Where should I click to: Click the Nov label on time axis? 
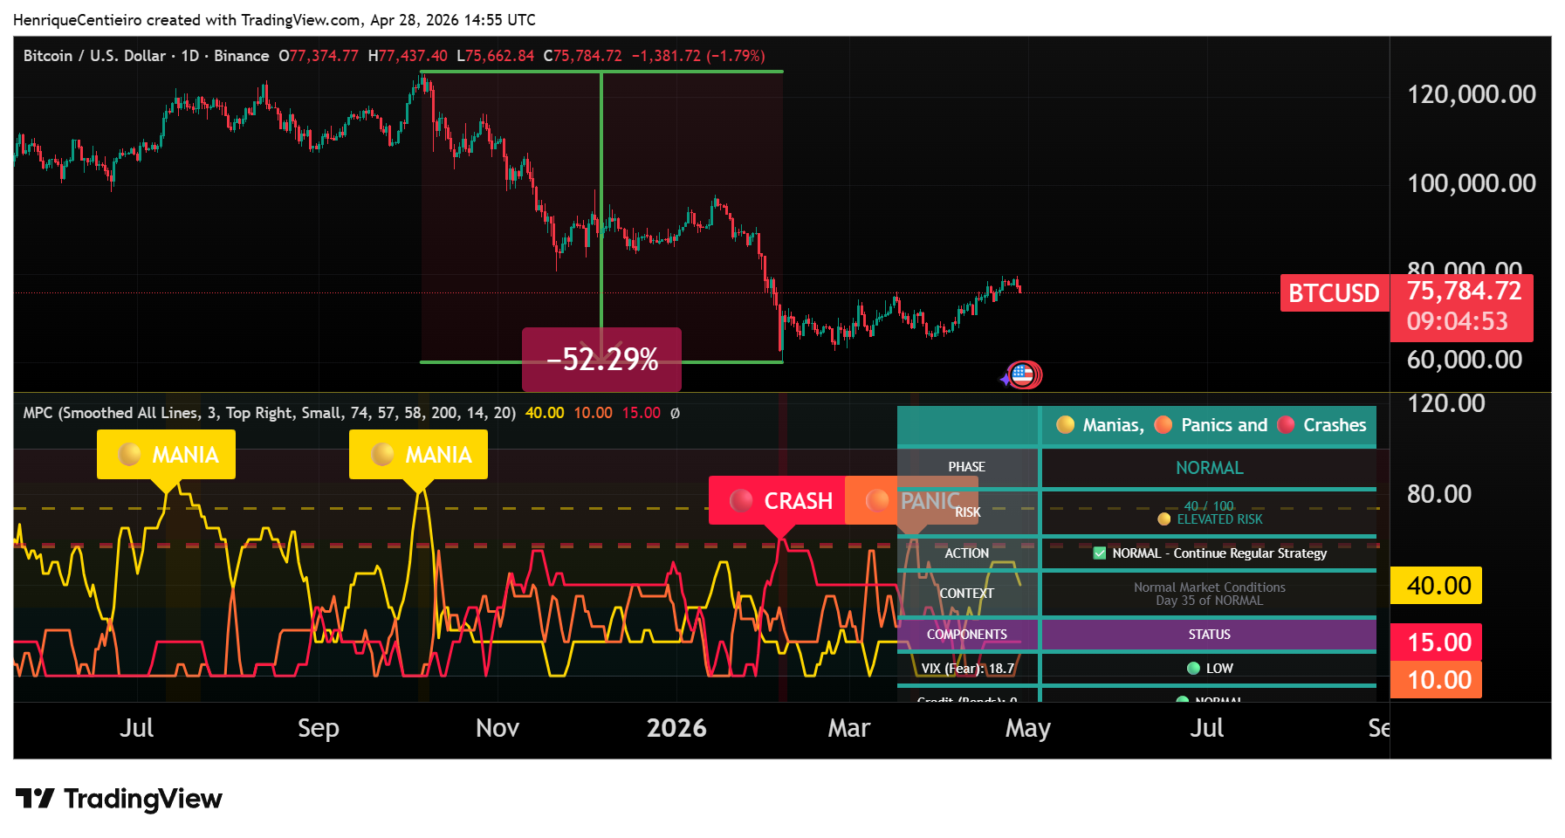[498, 728]
